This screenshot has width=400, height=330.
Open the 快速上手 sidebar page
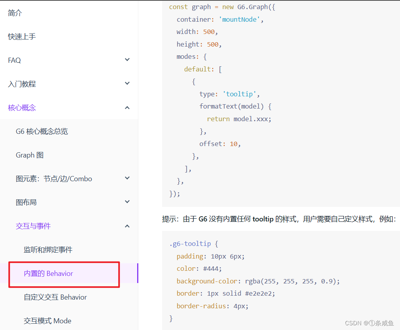point(22,36)
